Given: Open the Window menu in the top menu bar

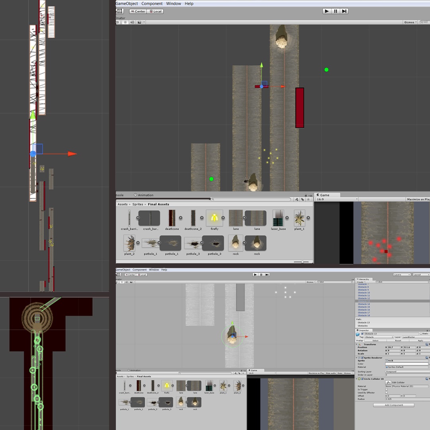Looking at the screenshot, I should coord(174,4).
